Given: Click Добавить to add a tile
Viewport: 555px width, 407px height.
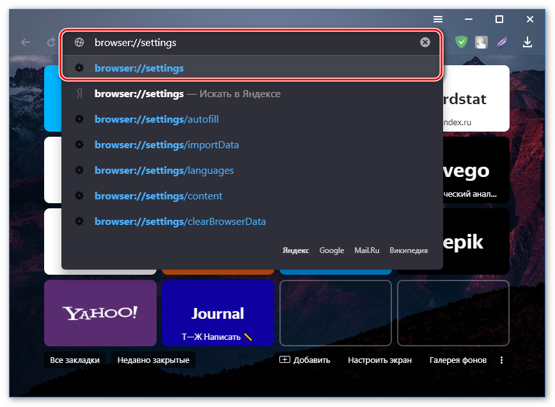Looking at the screenshot, I should click(x=305, y=360).
